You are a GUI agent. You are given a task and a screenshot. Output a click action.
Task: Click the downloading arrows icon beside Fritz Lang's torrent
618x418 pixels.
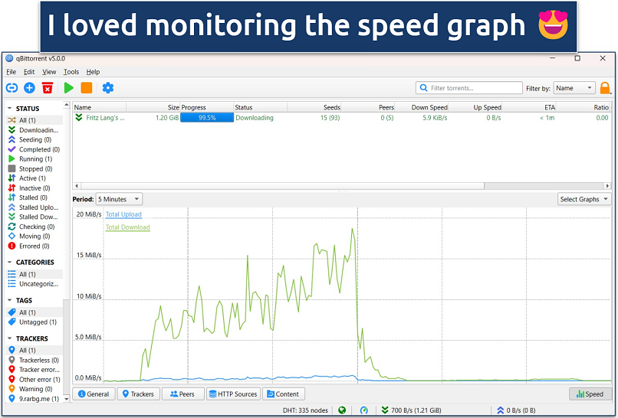(x=79, y=117)
